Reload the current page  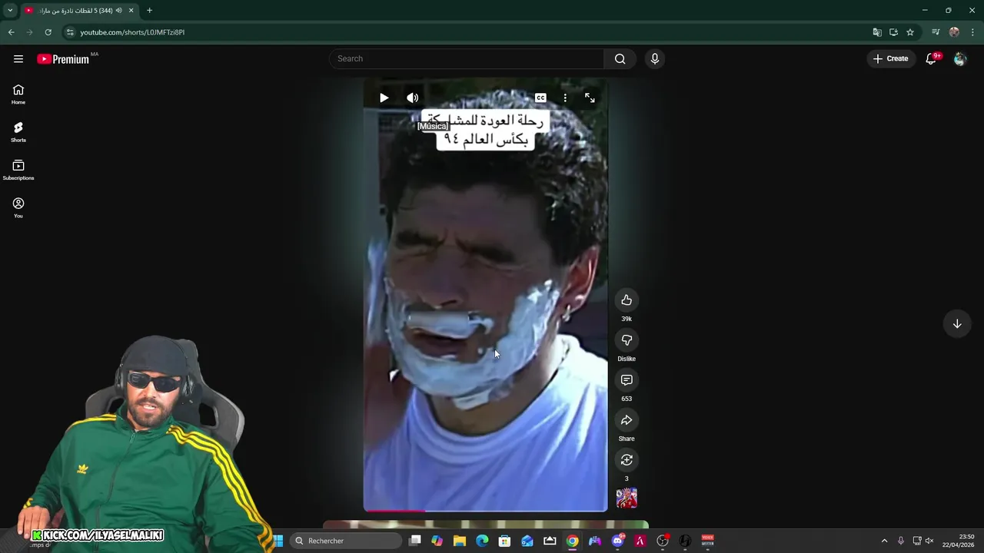(x=48, y=32)
